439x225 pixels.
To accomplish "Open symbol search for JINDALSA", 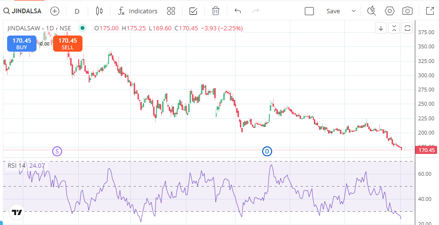I will click(23, 11).
